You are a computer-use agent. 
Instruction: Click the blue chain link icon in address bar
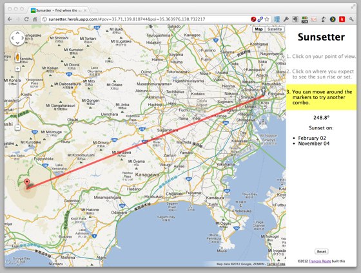coord(260,19)
